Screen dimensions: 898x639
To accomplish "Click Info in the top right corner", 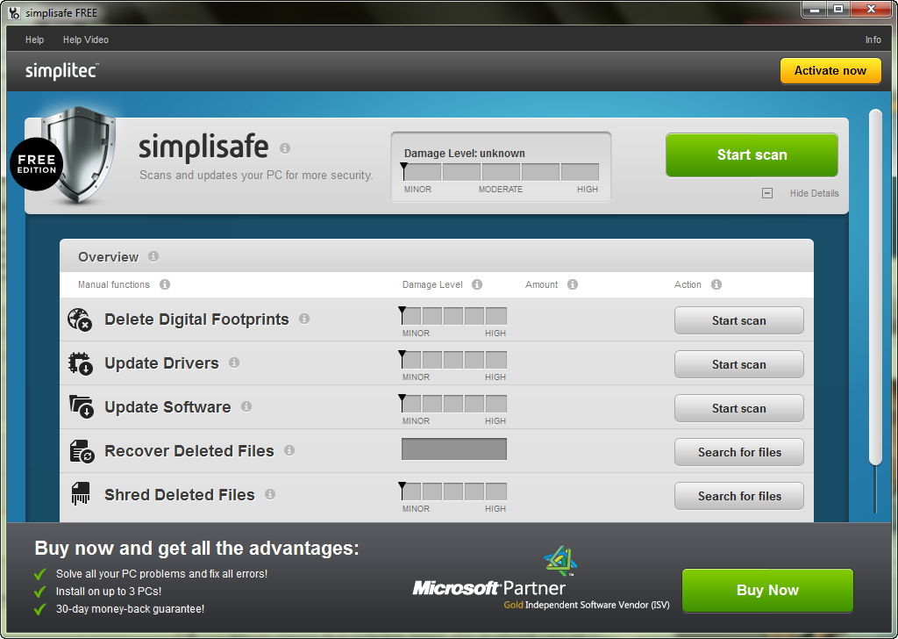I will pyautogui.click(x=873, y=39).
